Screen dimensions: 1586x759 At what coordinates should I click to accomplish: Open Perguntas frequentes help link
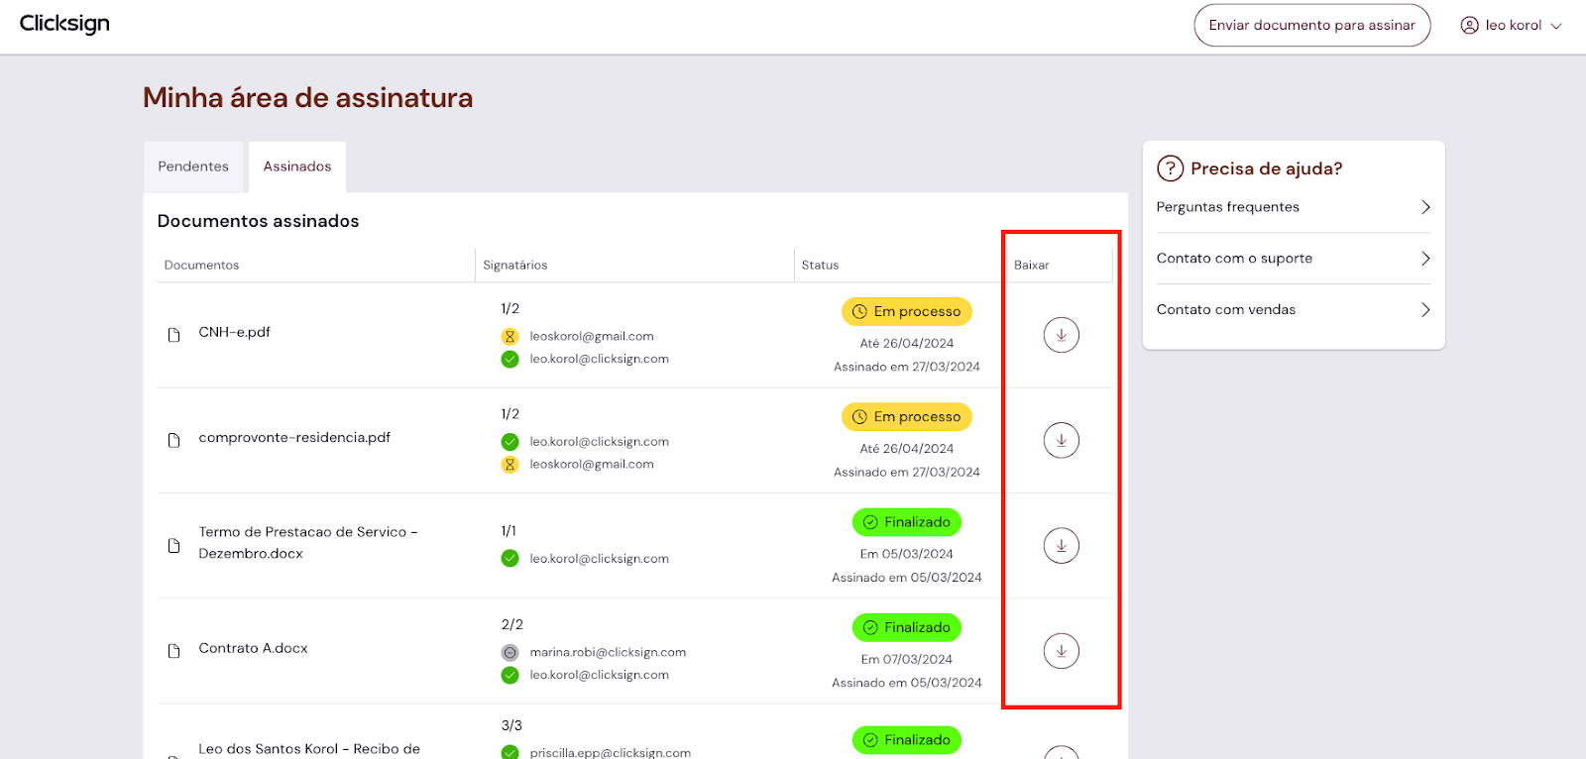click(1294, 207)
